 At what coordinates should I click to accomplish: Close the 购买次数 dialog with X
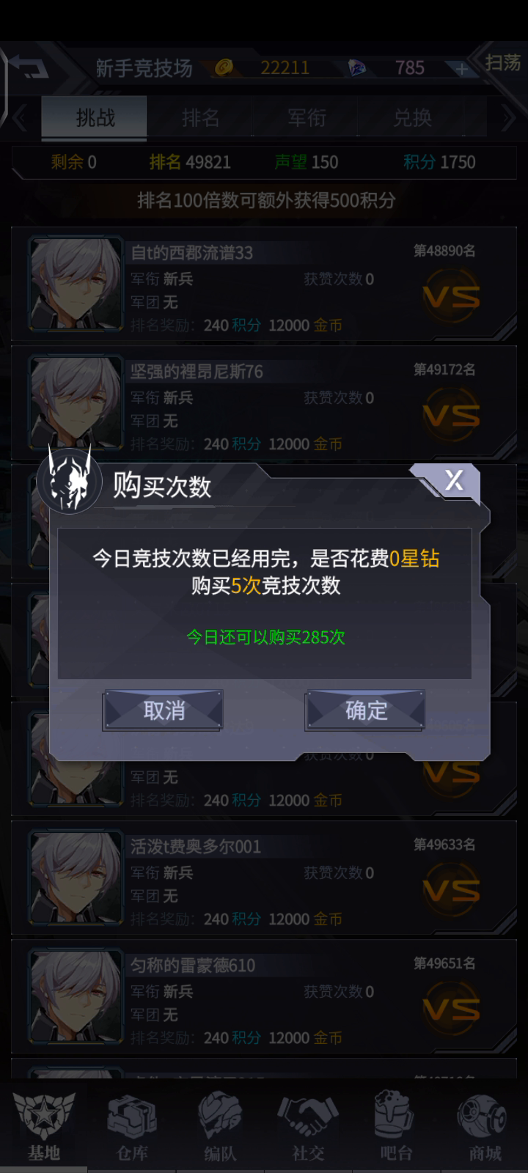[x=454, y=480]
